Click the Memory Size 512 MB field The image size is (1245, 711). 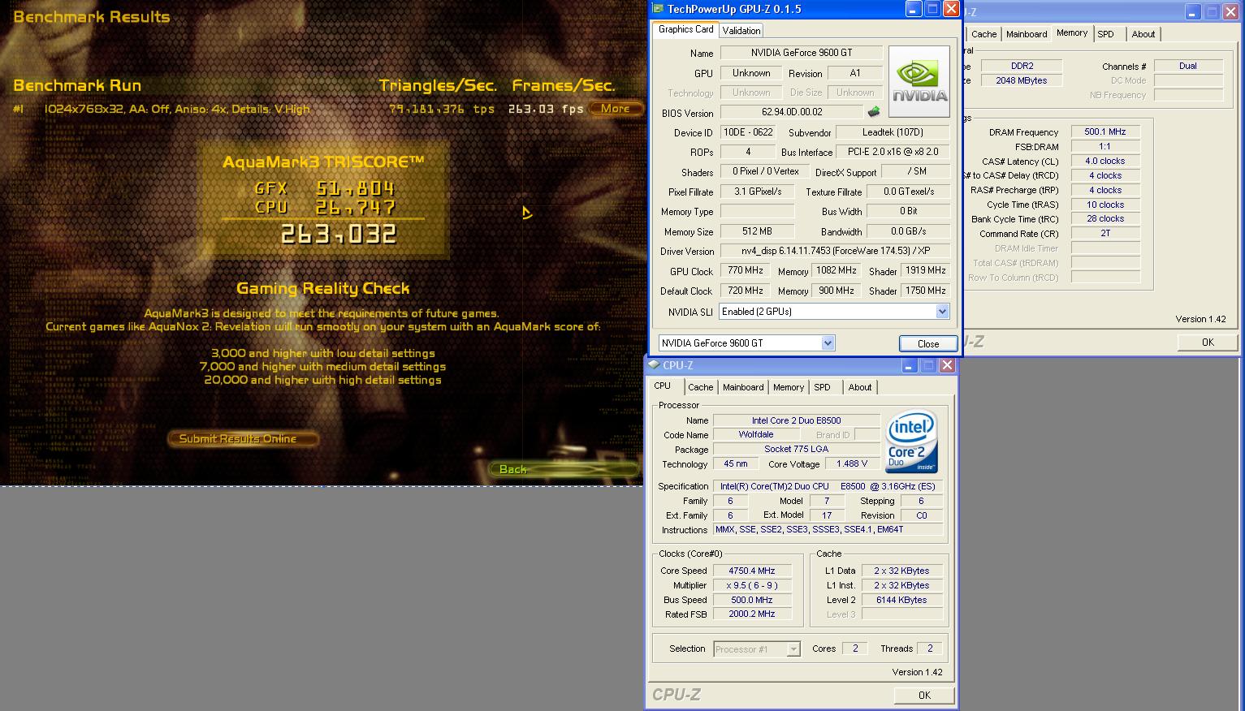[757, 231]
